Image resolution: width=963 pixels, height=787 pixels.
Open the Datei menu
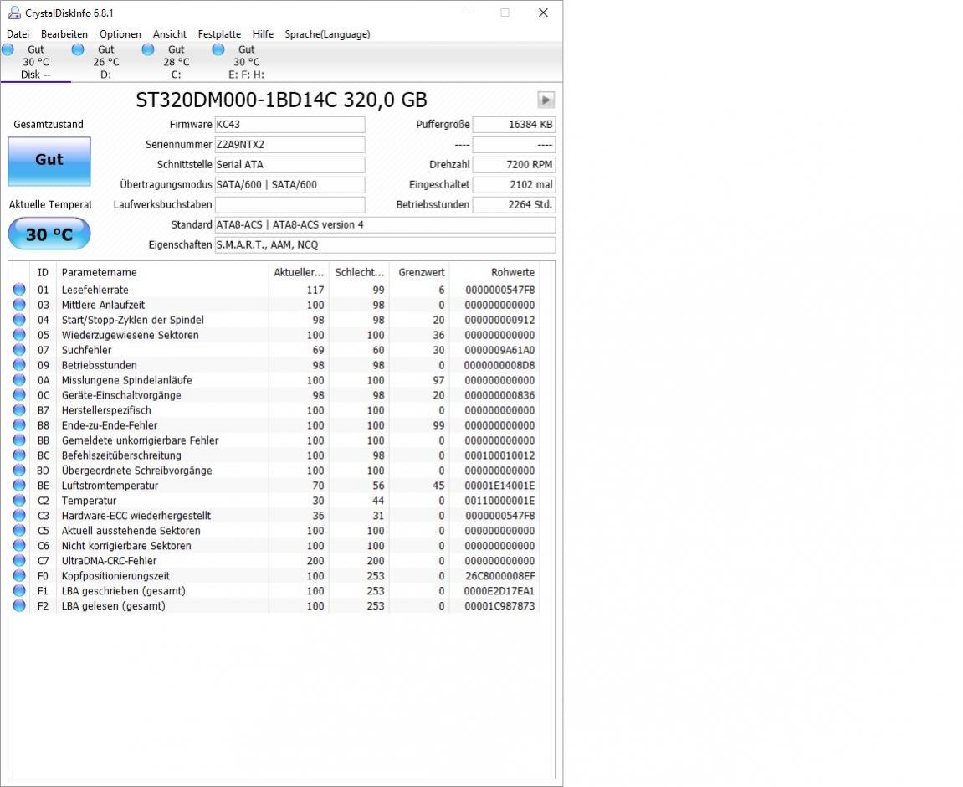pyautogui.click(x=18, y=34)
